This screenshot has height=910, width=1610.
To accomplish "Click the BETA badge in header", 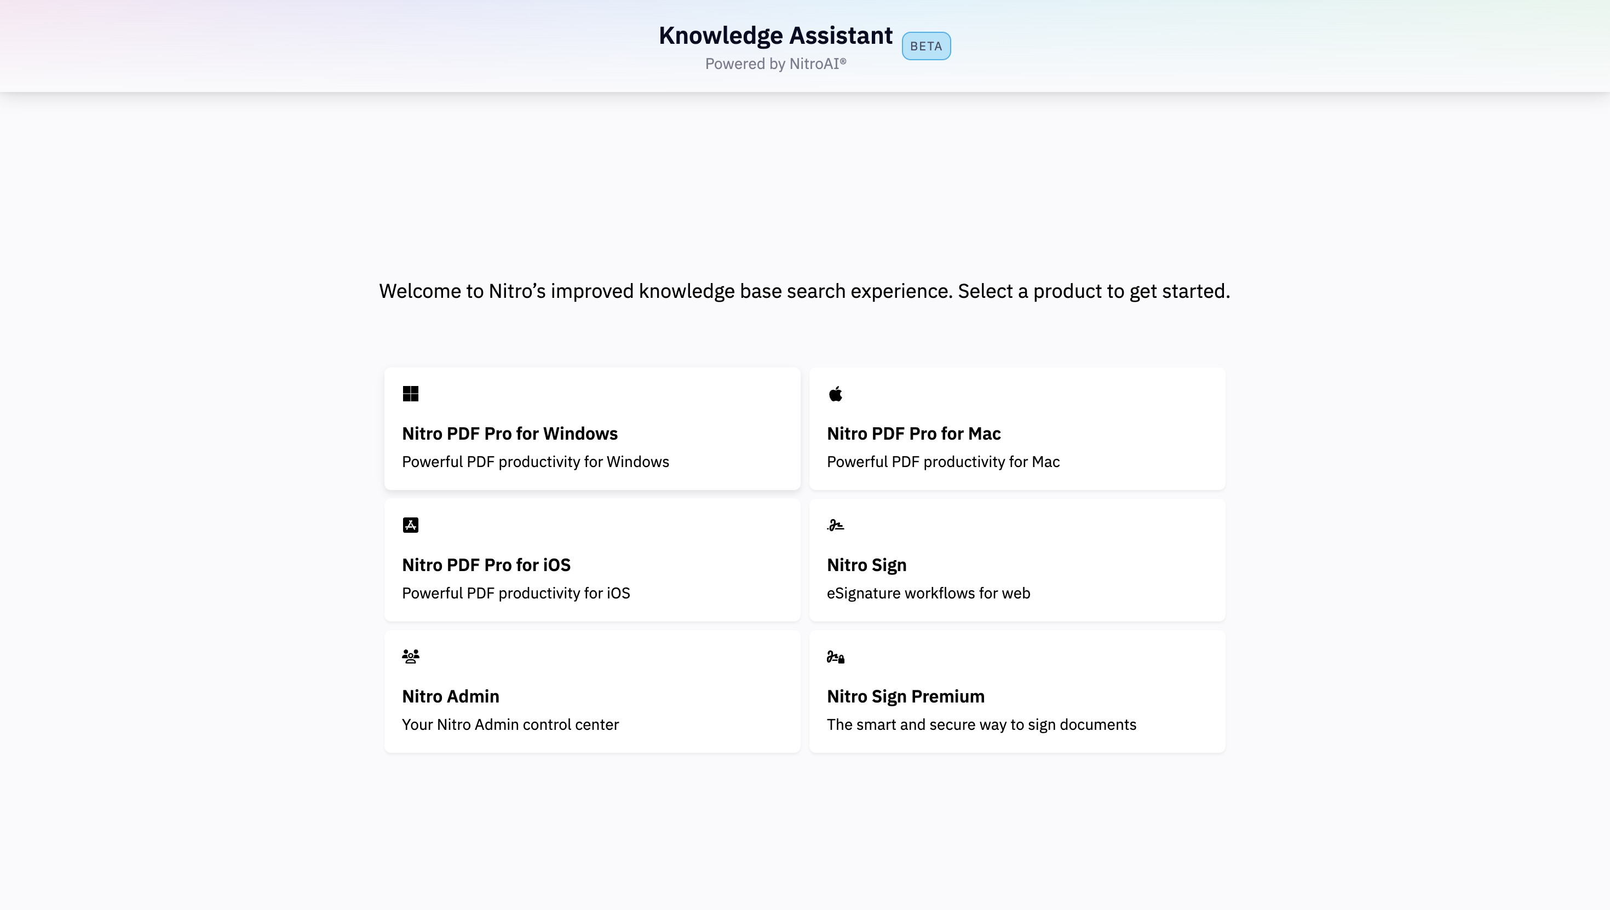I will (x=926, y=46).
